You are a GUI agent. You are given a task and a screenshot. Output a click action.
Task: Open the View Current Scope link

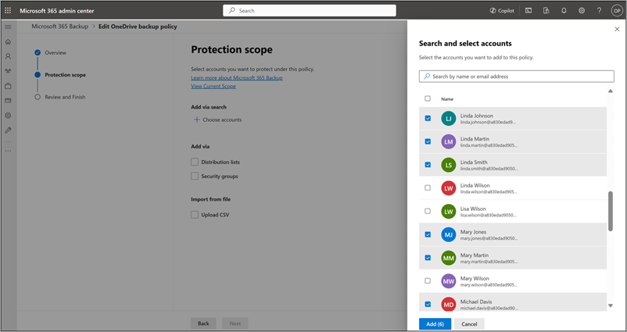[x=213, y=86]
